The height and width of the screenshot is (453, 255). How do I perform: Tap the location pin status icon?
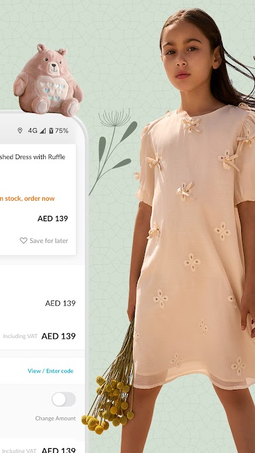(x=20, y=131)
